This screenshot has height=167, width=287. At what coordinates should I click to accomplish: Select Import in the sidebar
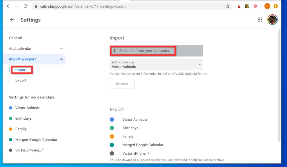pyautogui.click(x=21, y=70)
